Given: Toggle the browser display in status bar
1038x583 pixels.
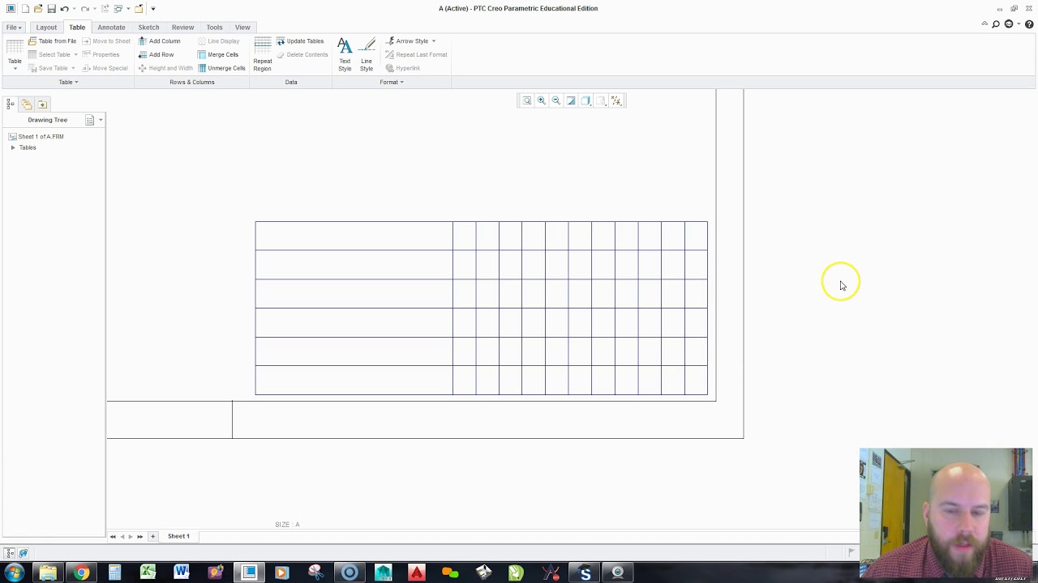Looking at the screenshot, I should pyautogui.click(x=23, y=553).
